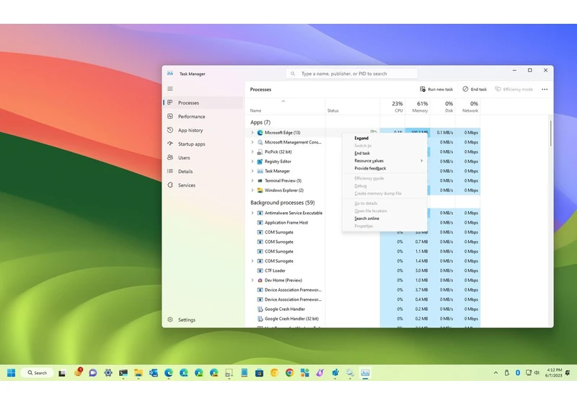Show hidden icons in the system tray
577x404 pixels.
pyautogui.click(x=495, y=373)
